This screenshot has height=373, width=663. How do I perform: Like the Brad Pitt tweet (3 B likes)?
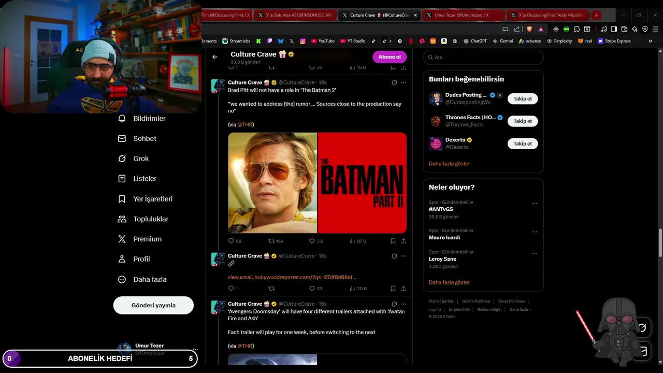coord(312,241)
